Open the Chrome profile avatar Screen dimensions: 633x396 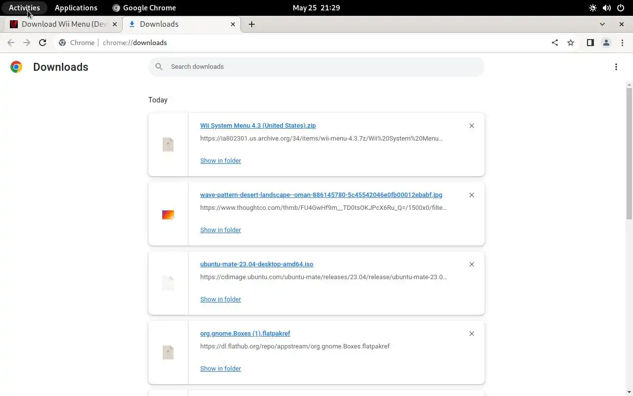(606, 43)
